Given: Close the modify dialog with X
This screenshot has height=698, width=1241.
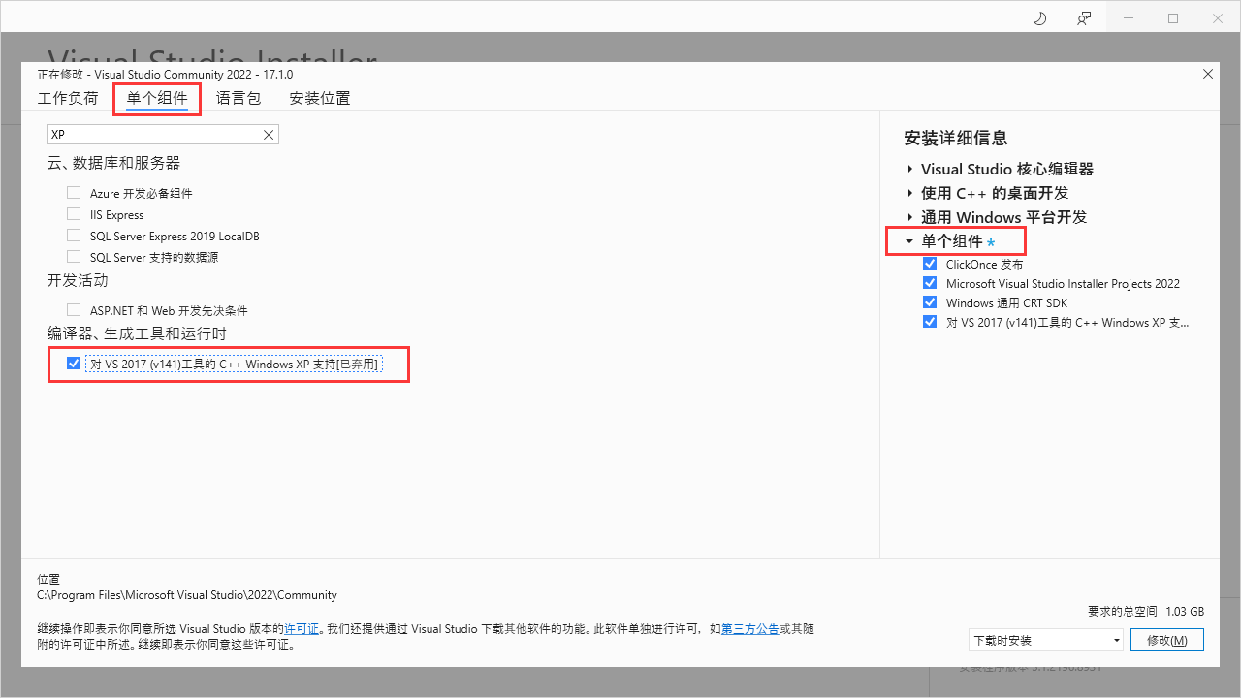Looking at the screenshot, I should pos(1207,74).
